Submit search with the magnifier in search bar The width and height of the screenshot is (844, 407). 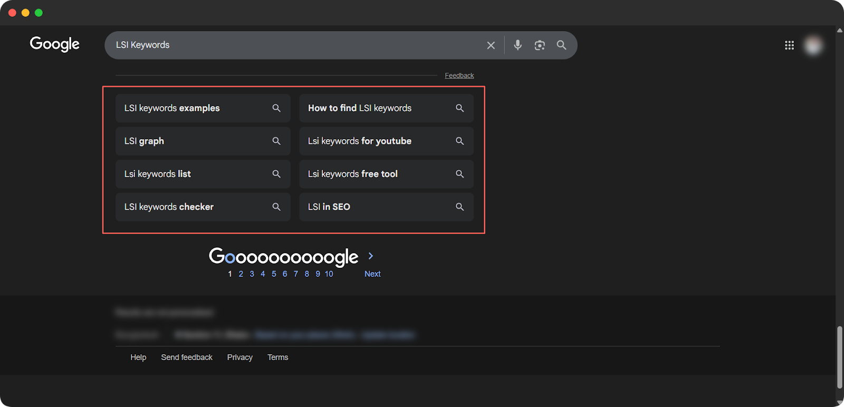[x=561, y=45]
